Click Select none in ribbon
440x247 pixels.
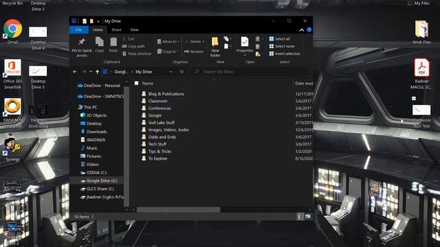[x=282, y=46]
